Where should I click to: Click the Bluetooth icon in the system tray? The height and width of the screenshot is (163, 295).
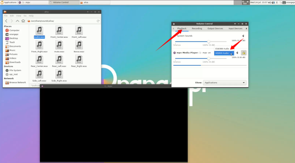point(277,2)
